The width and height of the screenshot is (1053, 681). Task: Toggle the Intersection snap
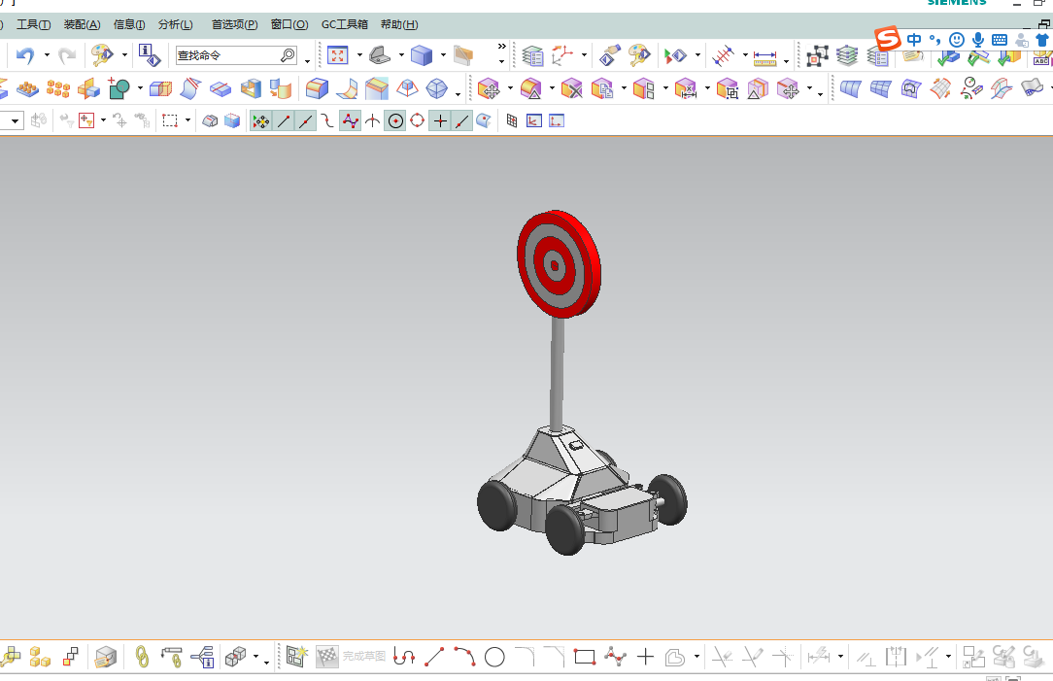pyautogui.click(x=372, y=120)
